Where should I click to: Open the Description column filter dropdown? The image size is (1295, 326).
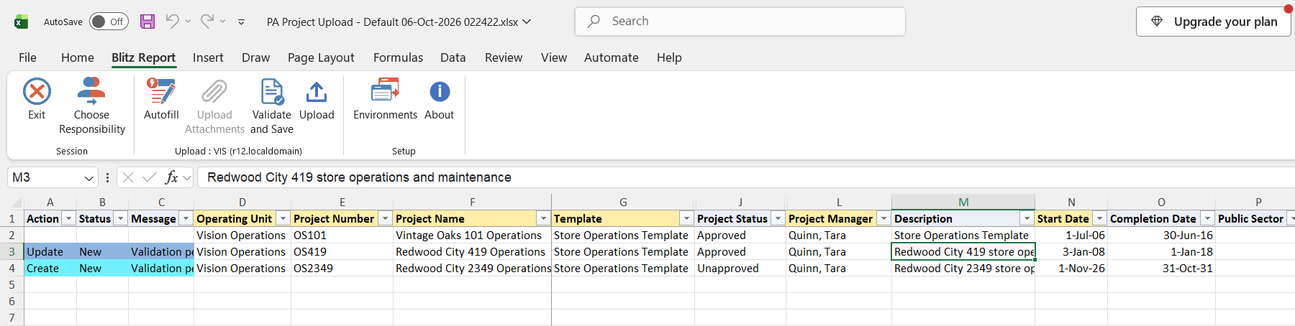click(x=1027, y=218)
